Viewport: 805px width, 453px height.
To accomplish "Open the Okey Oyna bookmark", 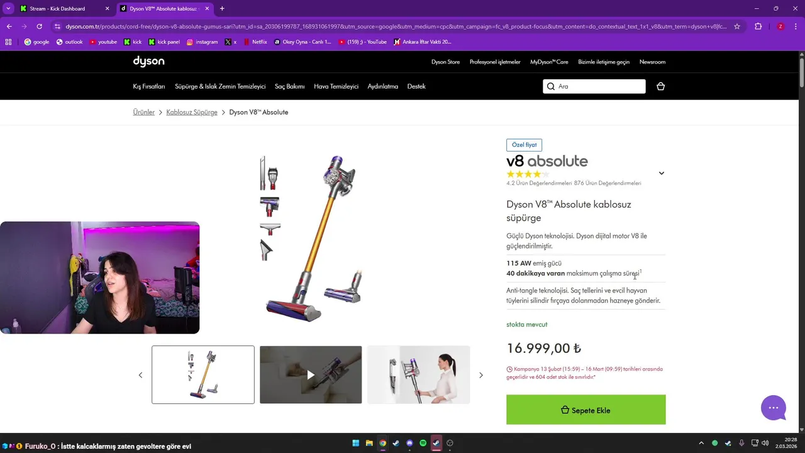I will (x=303, y=42).
